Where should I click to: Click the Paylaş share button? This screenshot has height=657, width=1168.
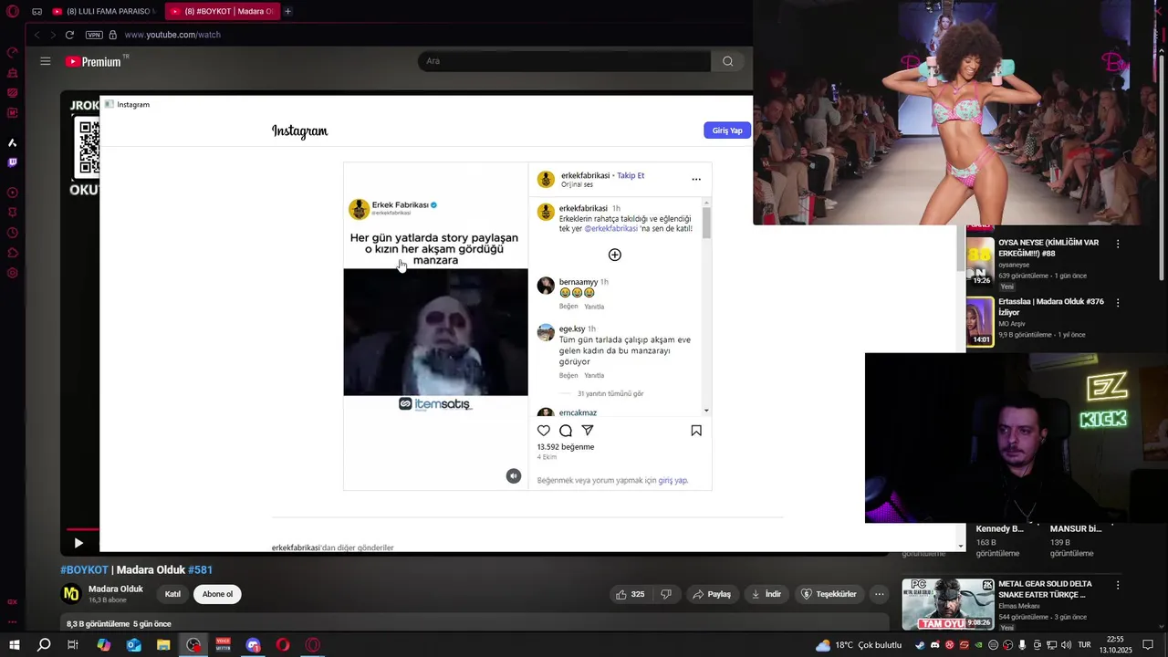tap(712, 594)
